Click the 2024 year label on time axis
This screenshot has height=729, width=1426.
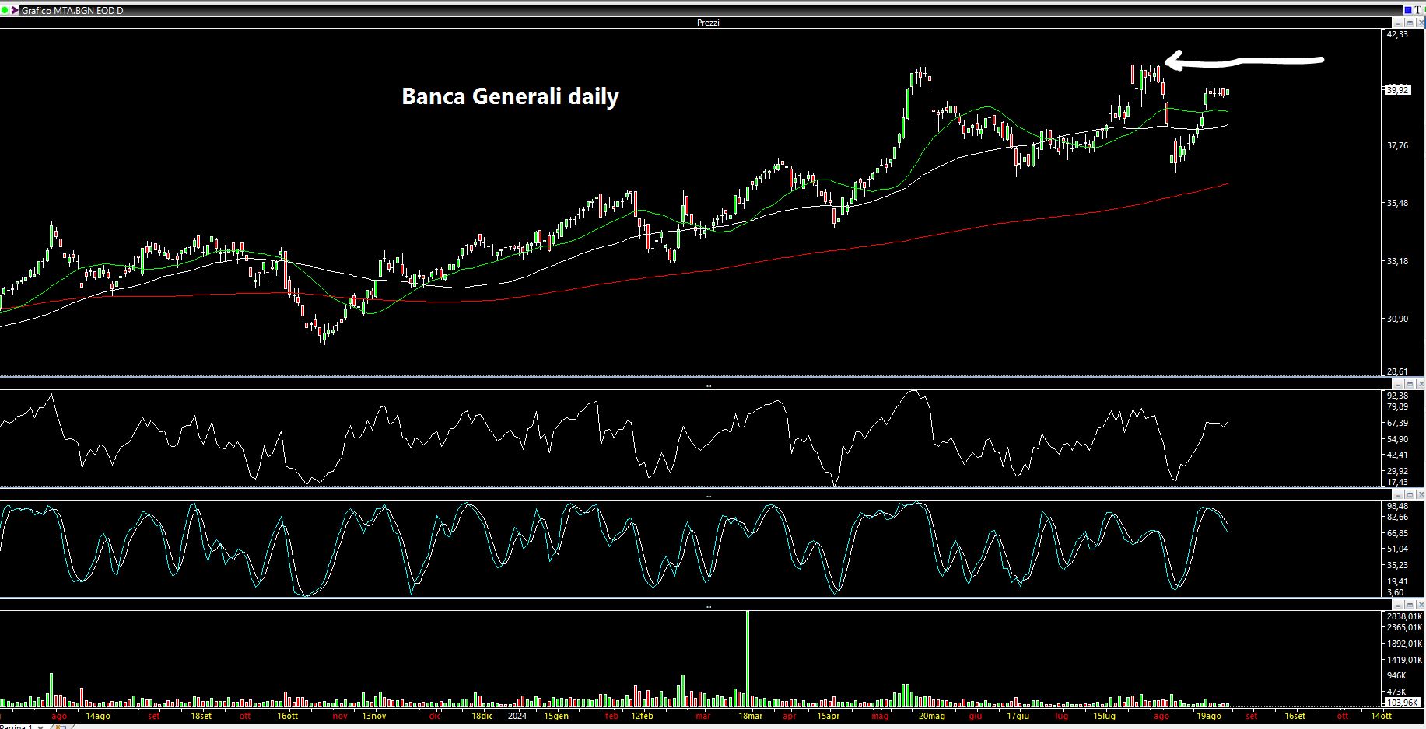(517, 716)
